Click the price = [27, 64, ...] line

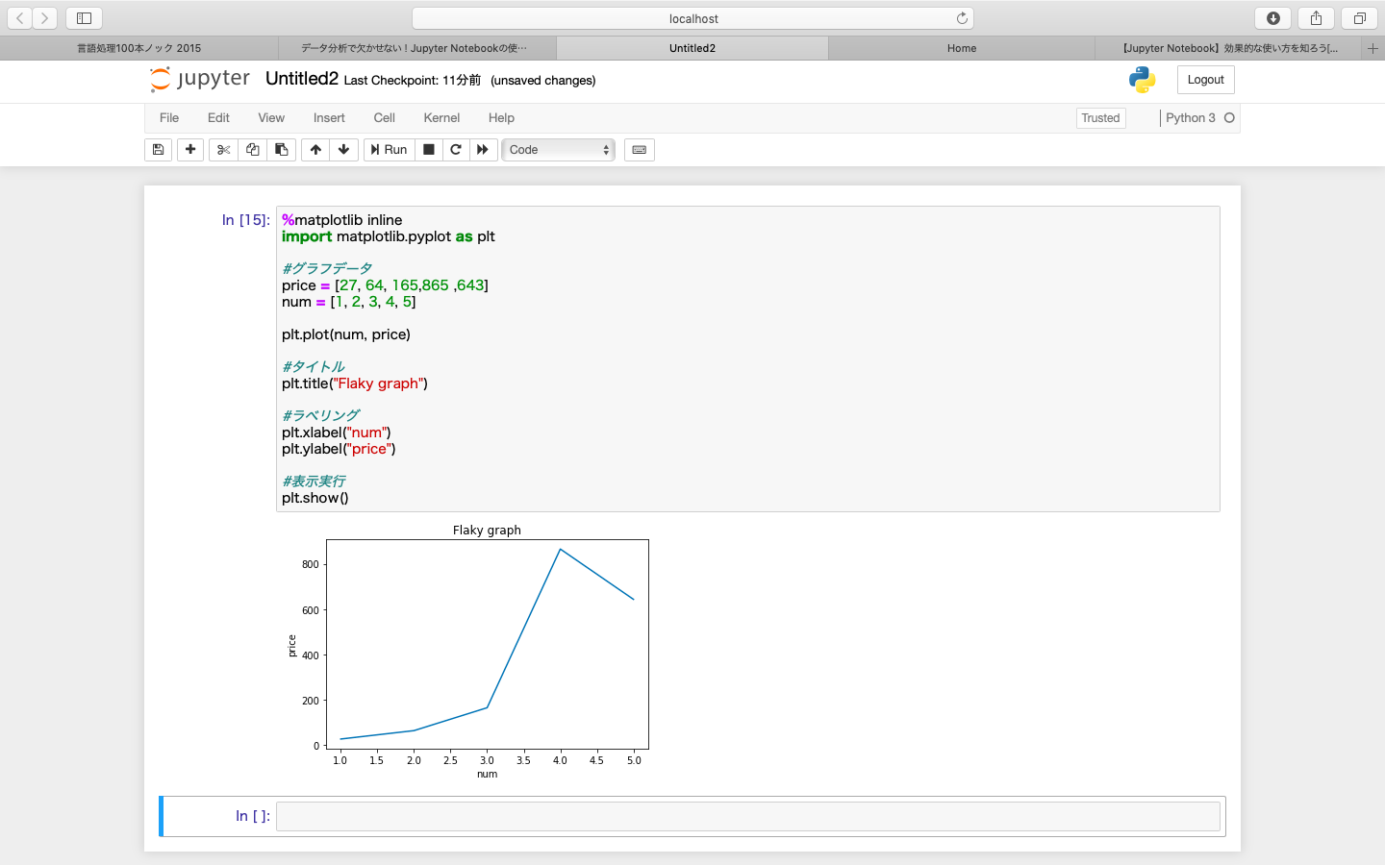coord(385,285)
